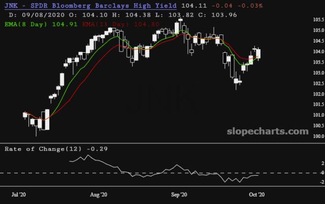Click the 100.0 price axis label
Image resolution: width=325 pixels, height=204 pixels.
pos(318,137)
